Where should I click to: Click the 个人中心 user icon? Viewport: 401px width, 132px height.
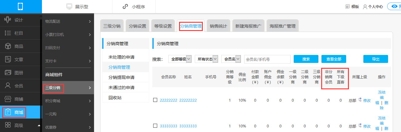point(365,6)
